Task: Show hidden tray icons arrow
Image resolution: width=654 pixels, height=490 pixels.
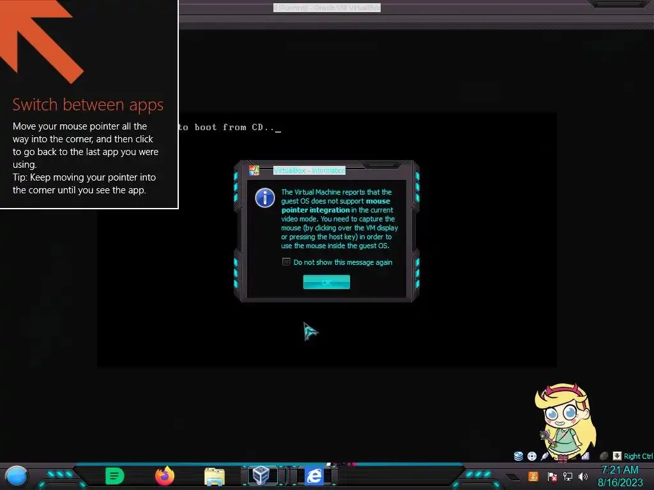Action: [513, 477]
